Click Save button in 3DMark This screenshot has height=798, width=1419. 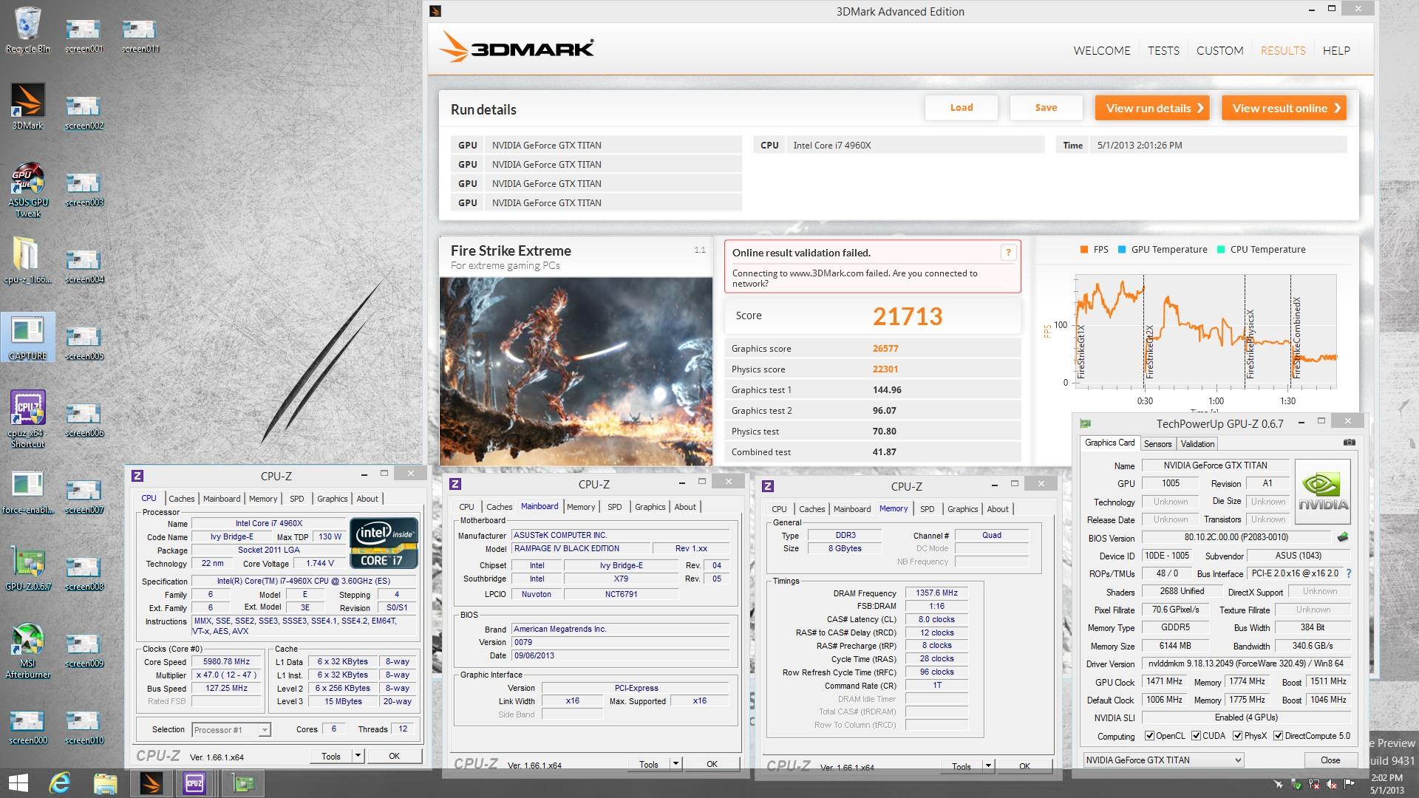click(1046, 107)
